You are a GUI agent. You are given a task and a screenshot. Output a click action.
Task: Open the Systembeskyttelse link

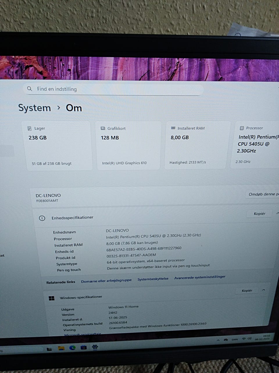[153, 279]
